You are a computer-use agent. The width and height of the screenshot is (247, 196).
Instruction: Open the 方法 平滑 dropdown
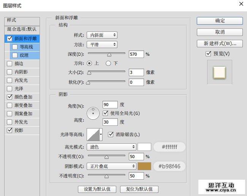coord(101,45)
